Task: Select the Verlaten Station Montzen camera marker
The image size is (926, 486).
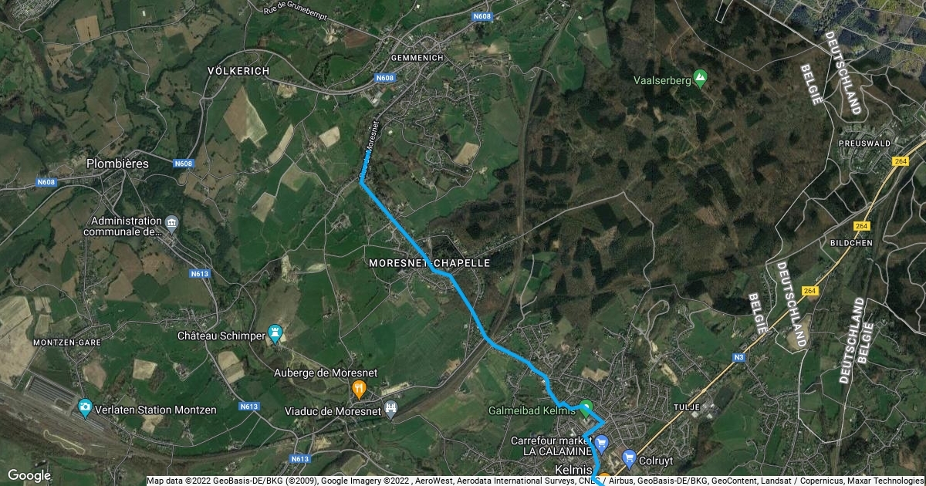Action: pyautogui.click(x=84, y=405)
